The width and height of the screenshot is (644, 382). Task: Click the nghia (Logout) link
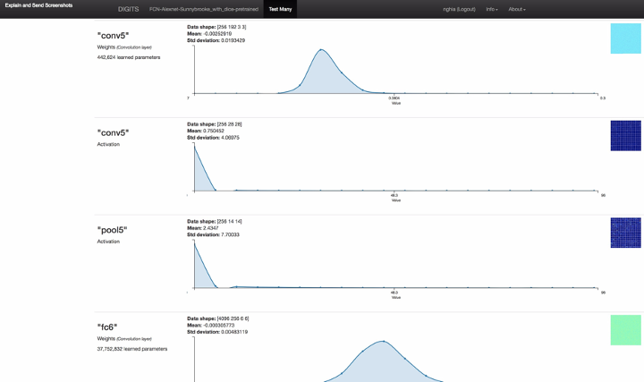[459, 9]
